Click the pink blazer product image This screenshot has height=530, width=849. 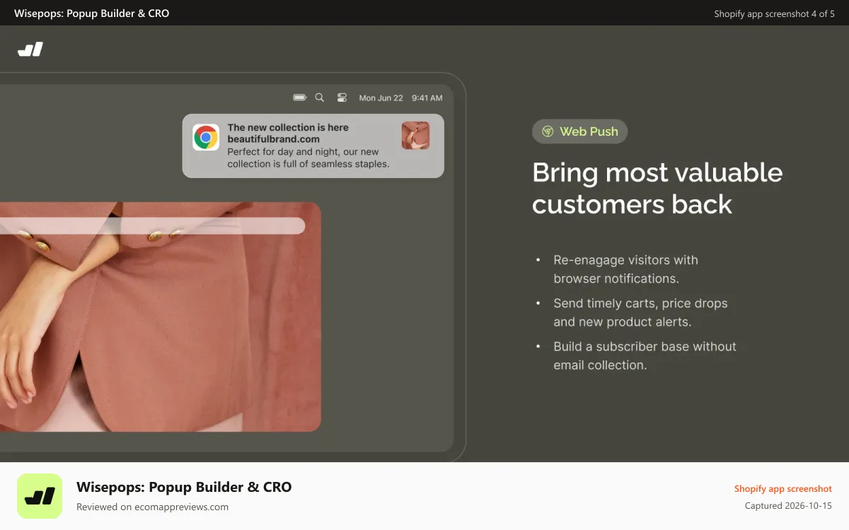tap(160, 317)
